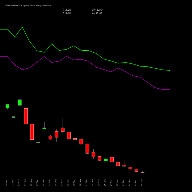Select the '18 Nov' date label

[68, 182]
